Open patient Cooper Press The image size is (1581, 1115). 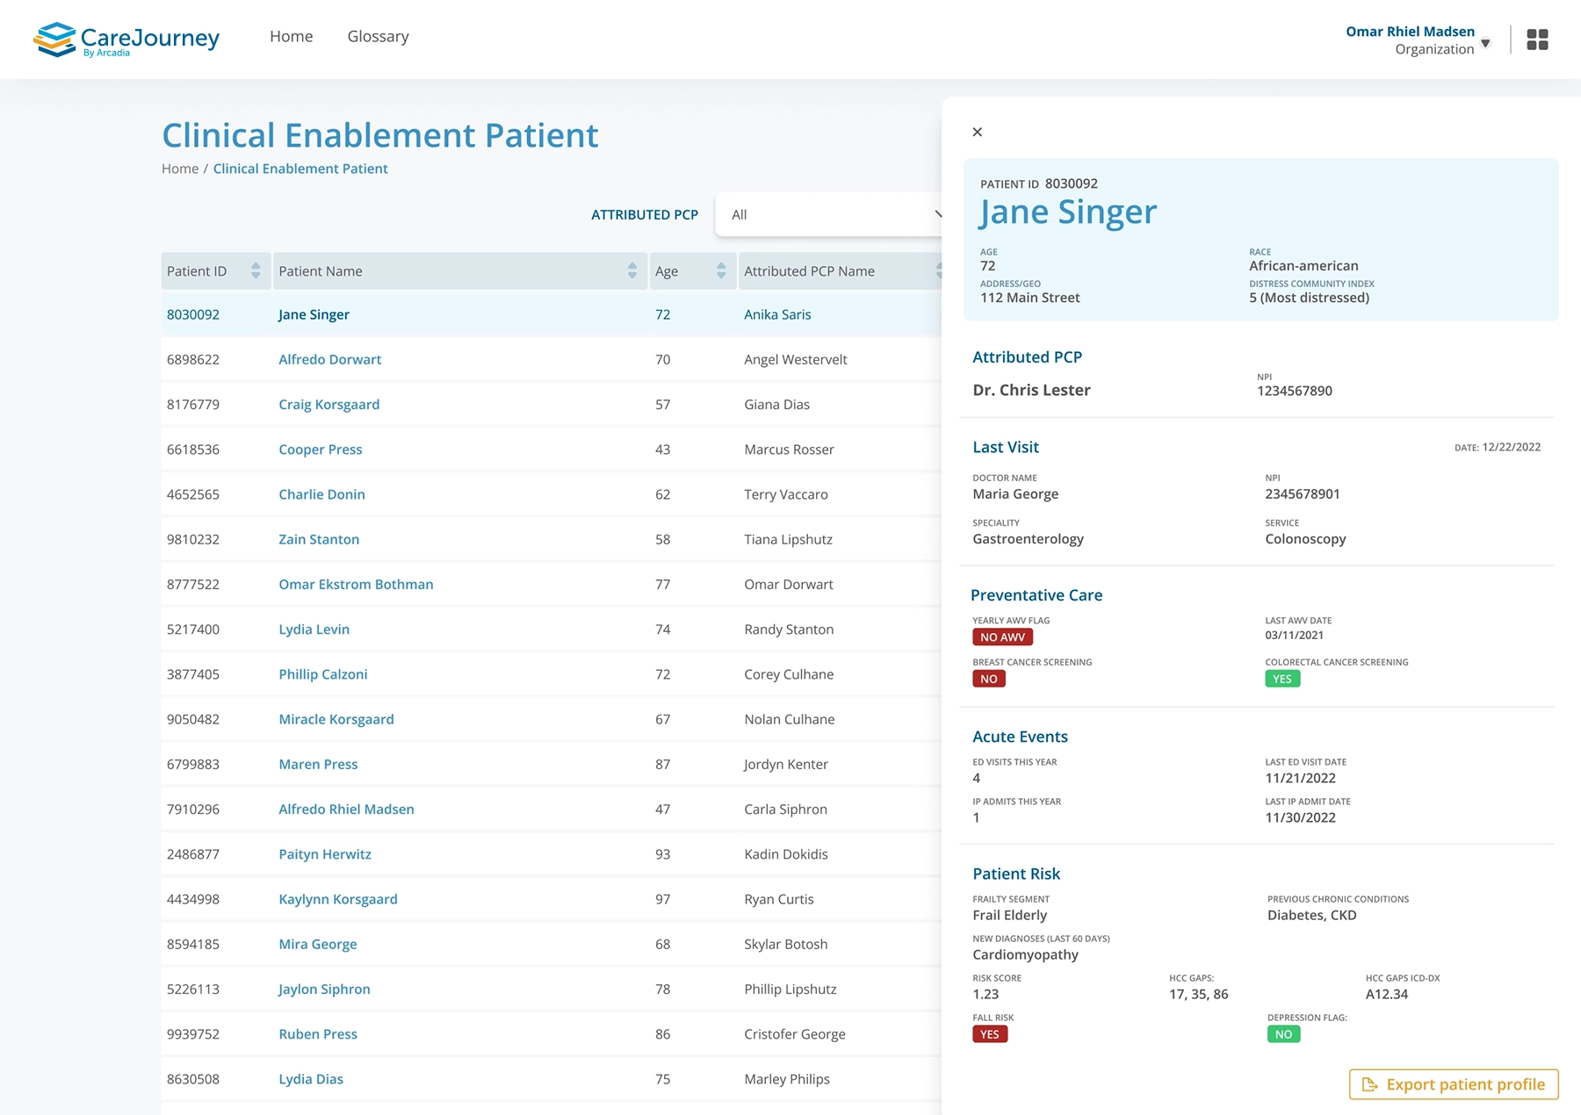321,450
